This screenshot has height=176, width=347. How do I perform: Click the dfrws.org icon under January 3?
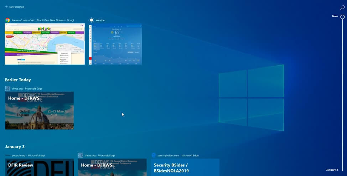[x=81, y=155]
